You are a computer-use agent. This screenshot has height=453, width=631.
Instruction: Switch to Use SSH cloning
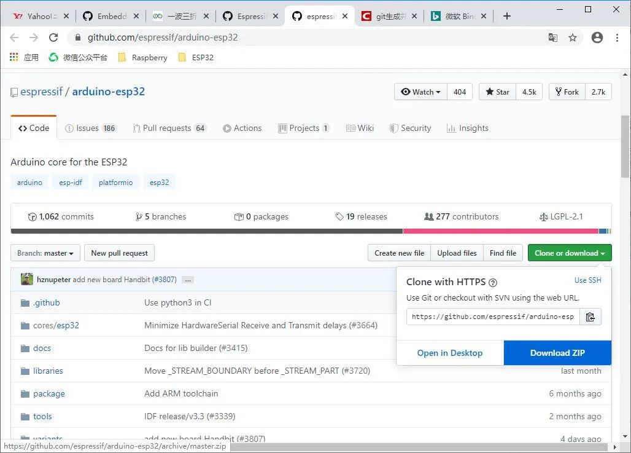point(587,280)
